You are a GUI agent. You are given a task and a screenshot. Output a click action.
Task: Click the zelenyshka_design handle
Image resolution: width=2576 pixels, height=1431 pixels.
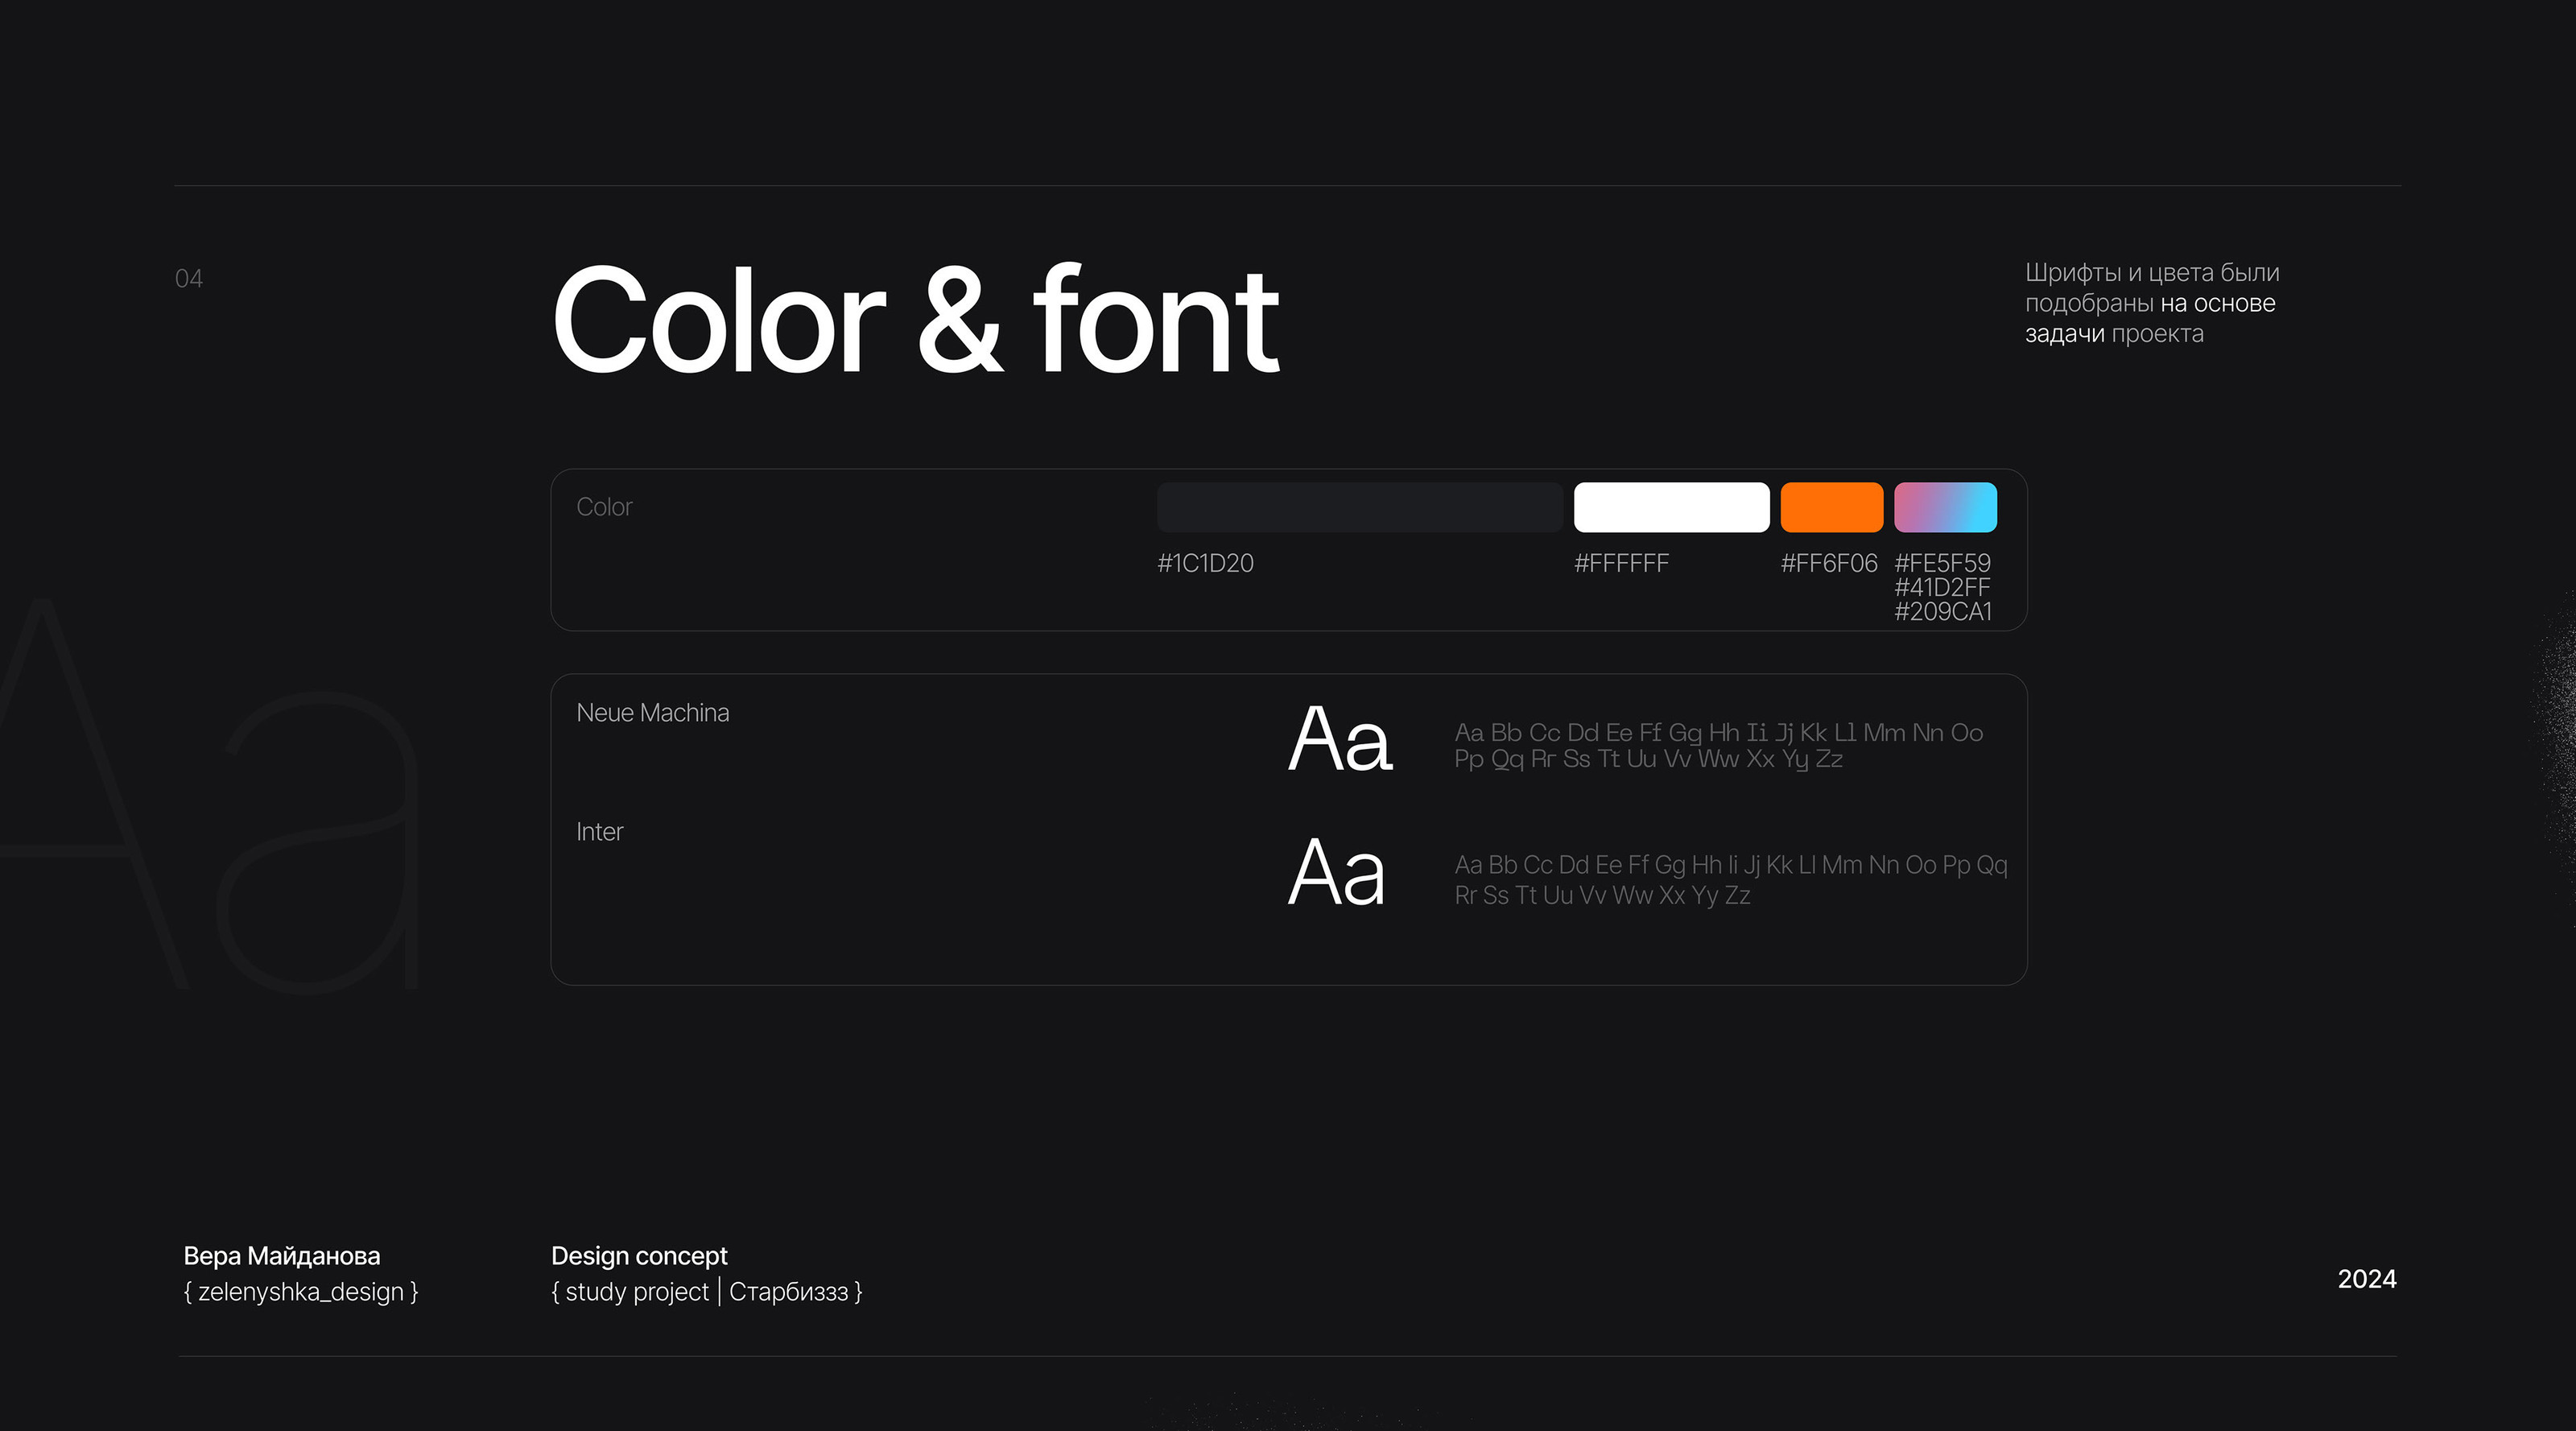[x=300, y=1292]
